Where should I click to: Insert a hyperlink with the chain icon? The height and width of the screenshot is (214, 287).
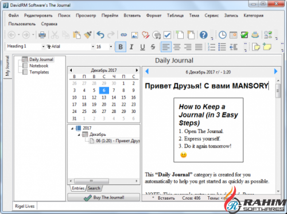(124, 35)
